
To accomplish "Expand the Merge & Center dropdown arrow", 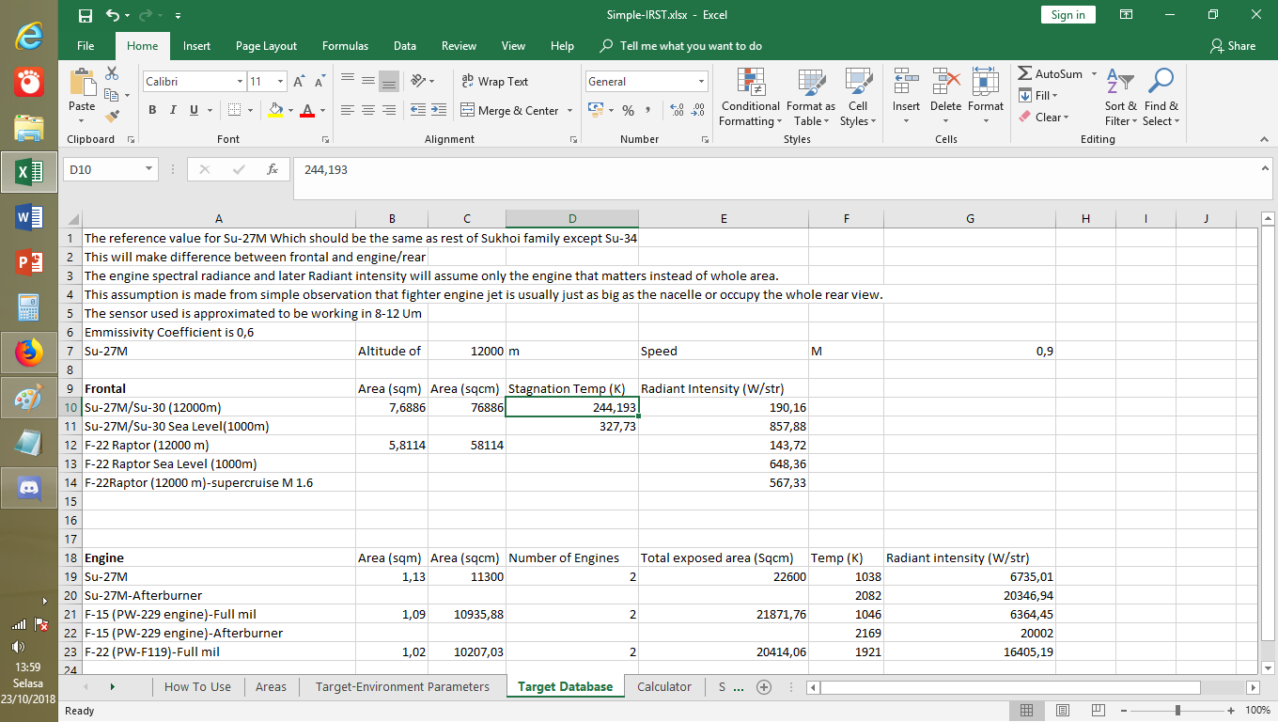I will click(x=569, y=111).
